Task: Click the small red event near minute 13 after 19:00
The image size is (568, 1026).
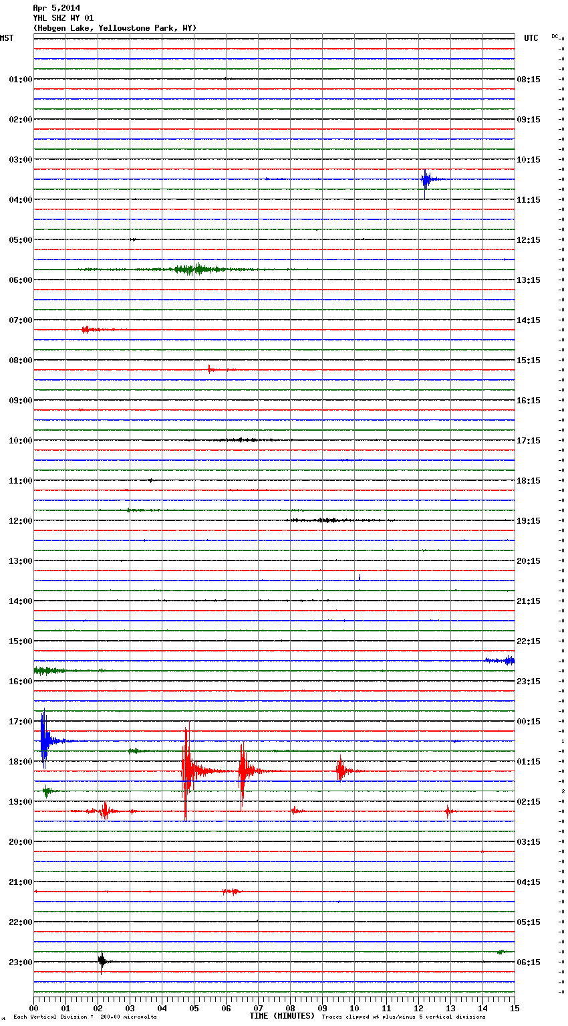Action: click(448, 811)
